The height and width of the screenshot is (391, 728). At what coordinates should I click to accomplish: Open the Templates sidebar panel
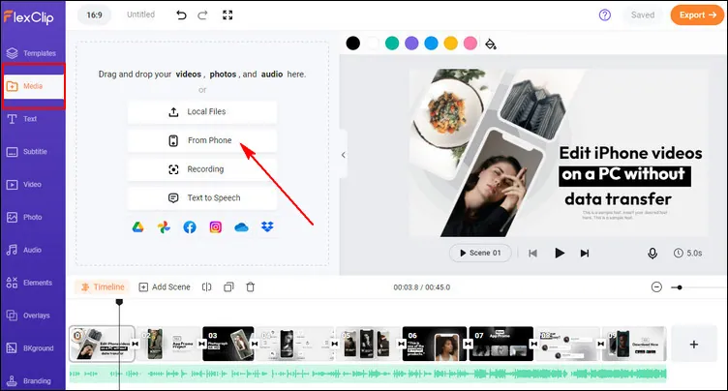coord(32,53)
